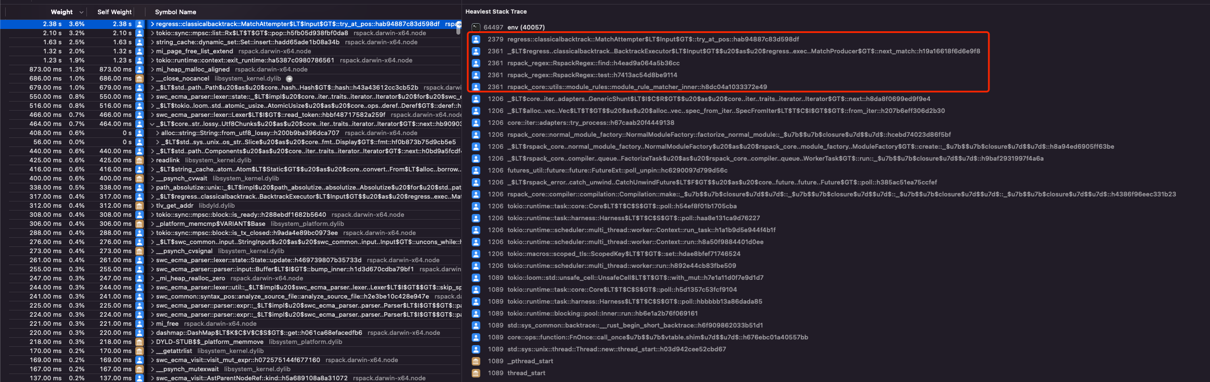Expand the mi_free symbol row

[x=152, y=324]
